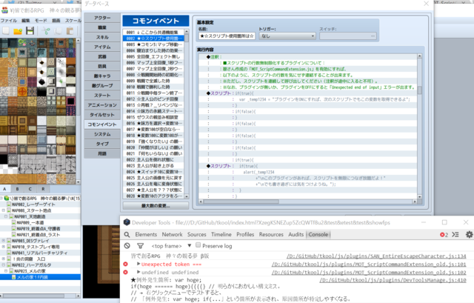Select common event 0022 in the list
The height and width of the screenshot is (303, 474).
coord(153,159)
